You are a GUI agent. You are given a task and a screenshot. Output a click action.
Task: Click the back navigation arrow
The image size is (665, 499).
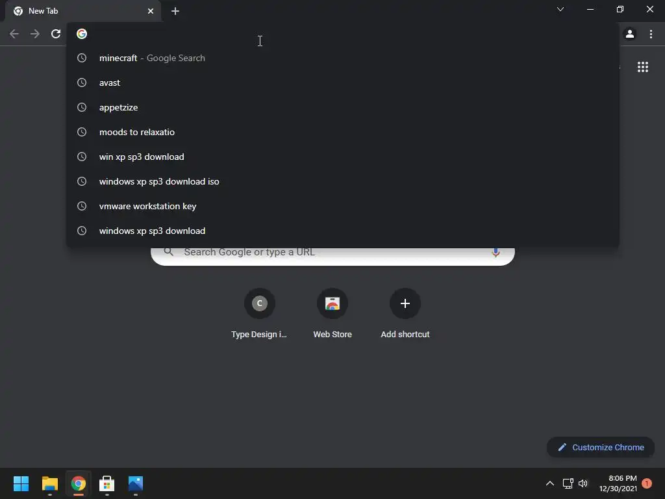(x=14, y=34)
